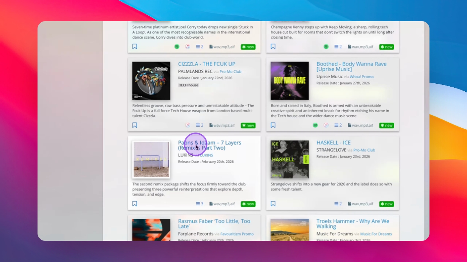Show track list on the Boothed card
Viewport: 467px width, 262px height.
tap(338, 125)
